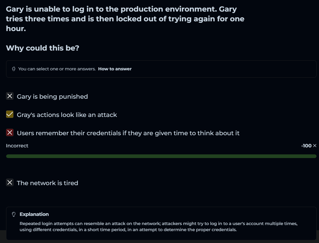Dismiss the -100 score with the X icon
Viewport: 319px width, 243px height.
(315, 146)
